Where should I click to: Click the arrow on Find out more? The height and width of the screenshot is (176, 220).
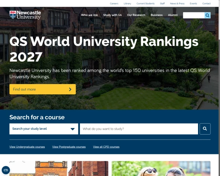click(x=70, y=89)
